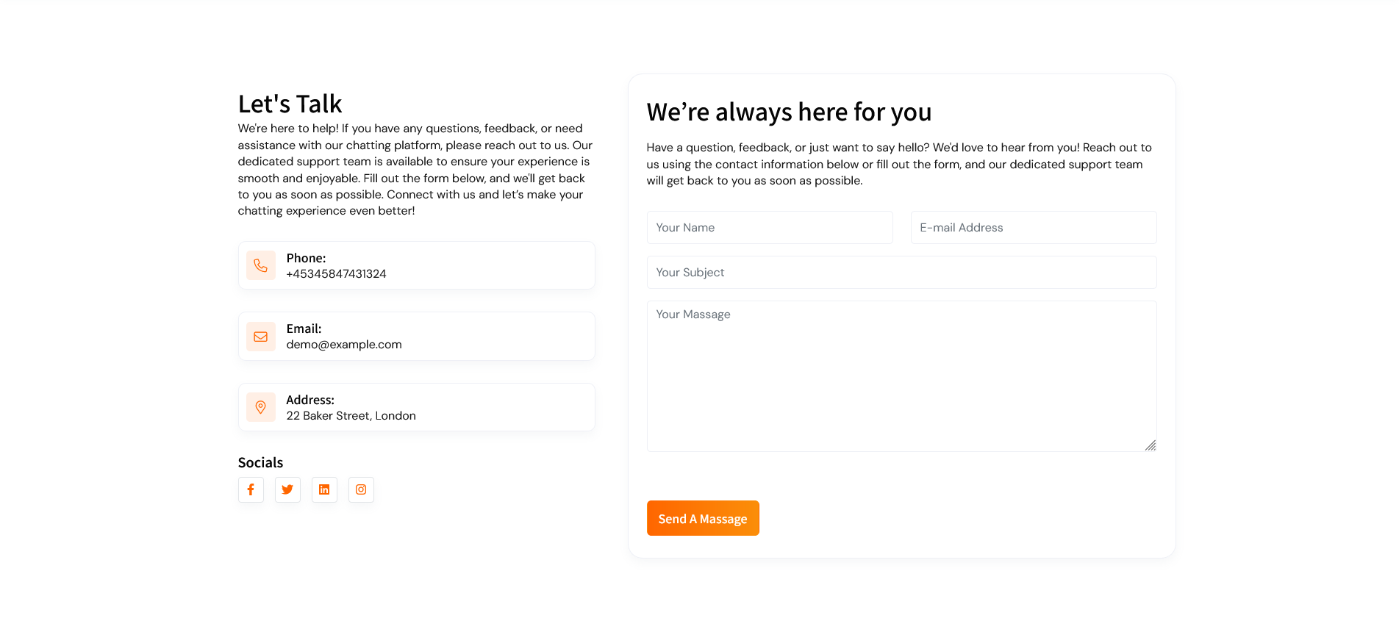Click the phone handset icon
The image size is (1399, 632).
pos(261,265)
